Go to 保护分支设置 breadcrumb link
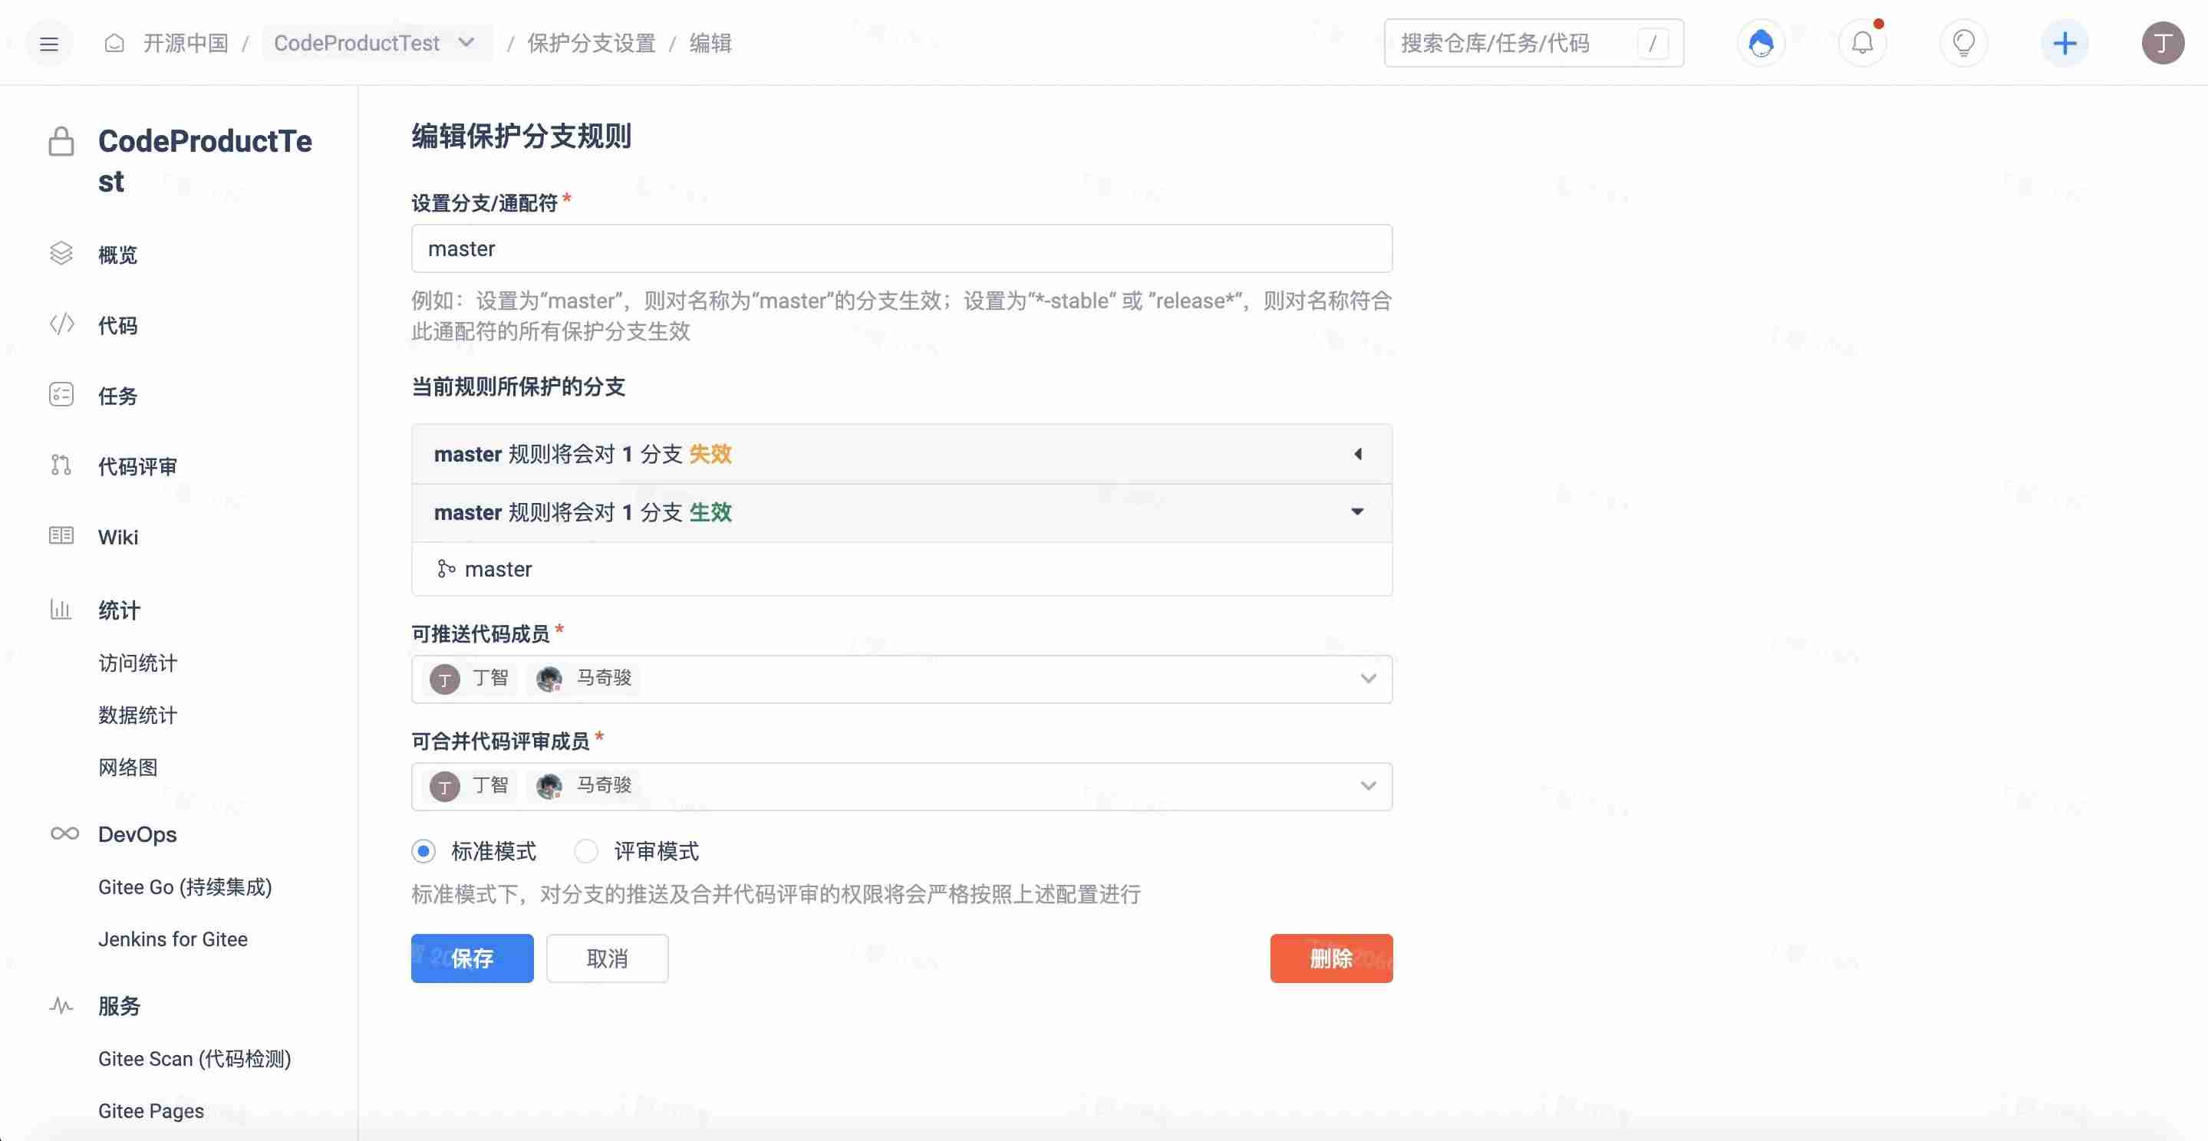Viewport: 2208px width, 1141px height. pyautogui.click(x=591, y=43)
